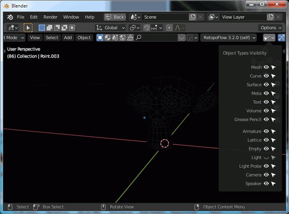Toggle Meta visibility eye

[266, 93]
